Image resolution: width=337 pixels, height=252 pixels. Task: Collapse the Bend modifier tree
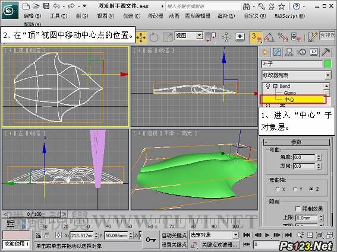click(275, 86)
